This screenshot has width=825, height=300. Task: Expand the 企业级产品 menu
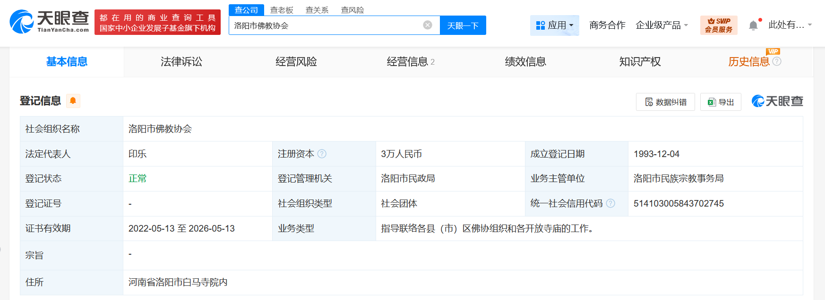[x=662, y=25]
